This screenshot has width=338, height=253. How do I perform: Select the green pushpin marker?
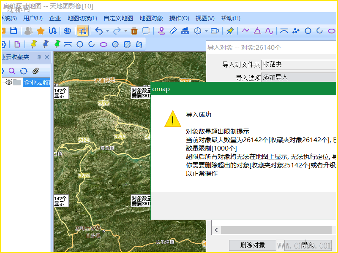point(57,44)
